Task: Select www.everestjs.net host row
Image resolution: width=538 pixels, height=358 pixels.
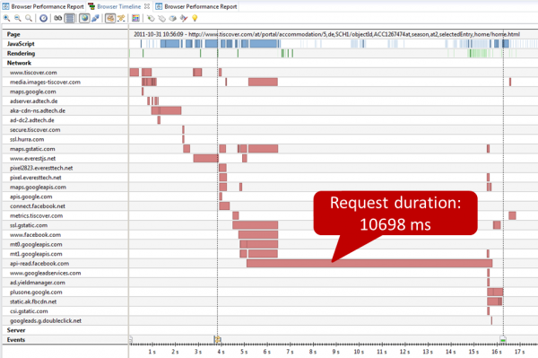Action: pos(65,158)
